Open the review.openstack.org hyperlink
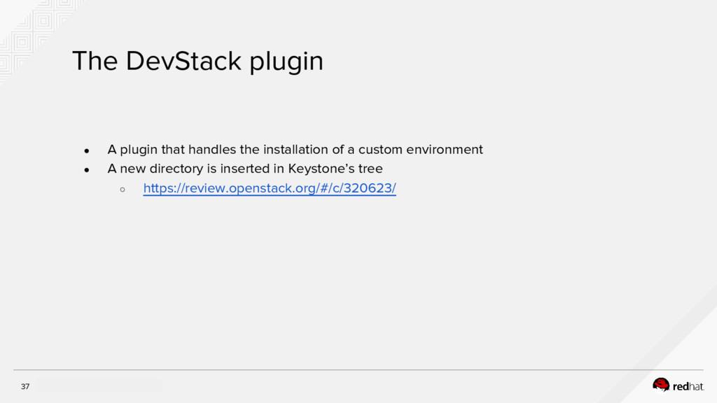This screenshot has height=403, width=717. coord(270,188)
